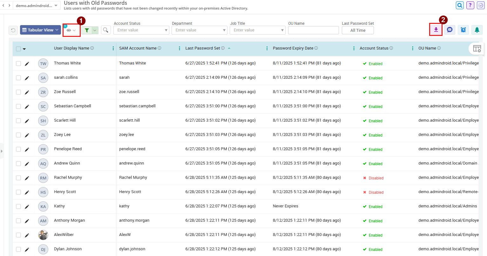Edit Thomas White using the pencil icon
This screenshot has height=256, width=487.
tap(27, 63)
